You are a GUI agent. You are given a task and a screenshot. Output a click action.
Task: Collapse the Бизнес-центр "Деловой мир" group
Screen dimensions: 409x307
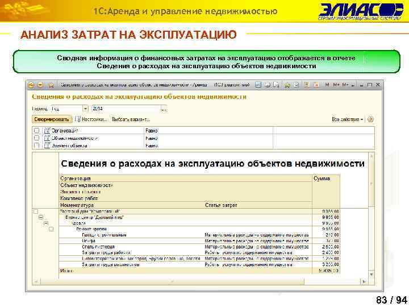coord(41,217)
